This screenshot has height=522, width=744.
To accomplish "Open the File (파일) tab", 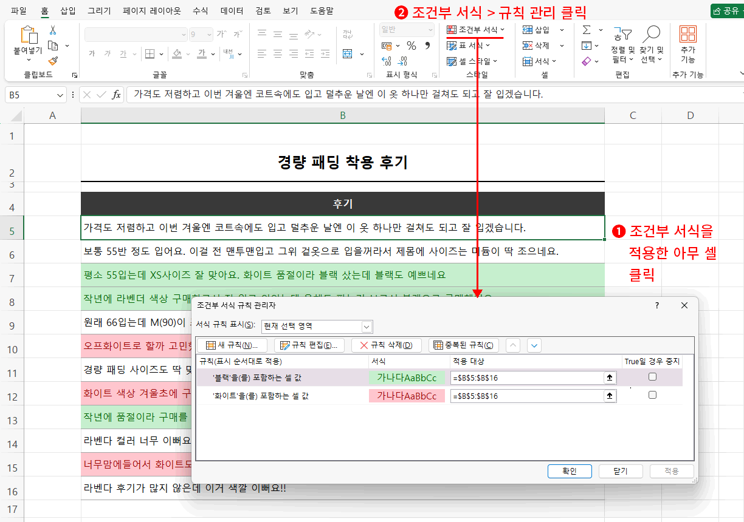I will 19,10.
